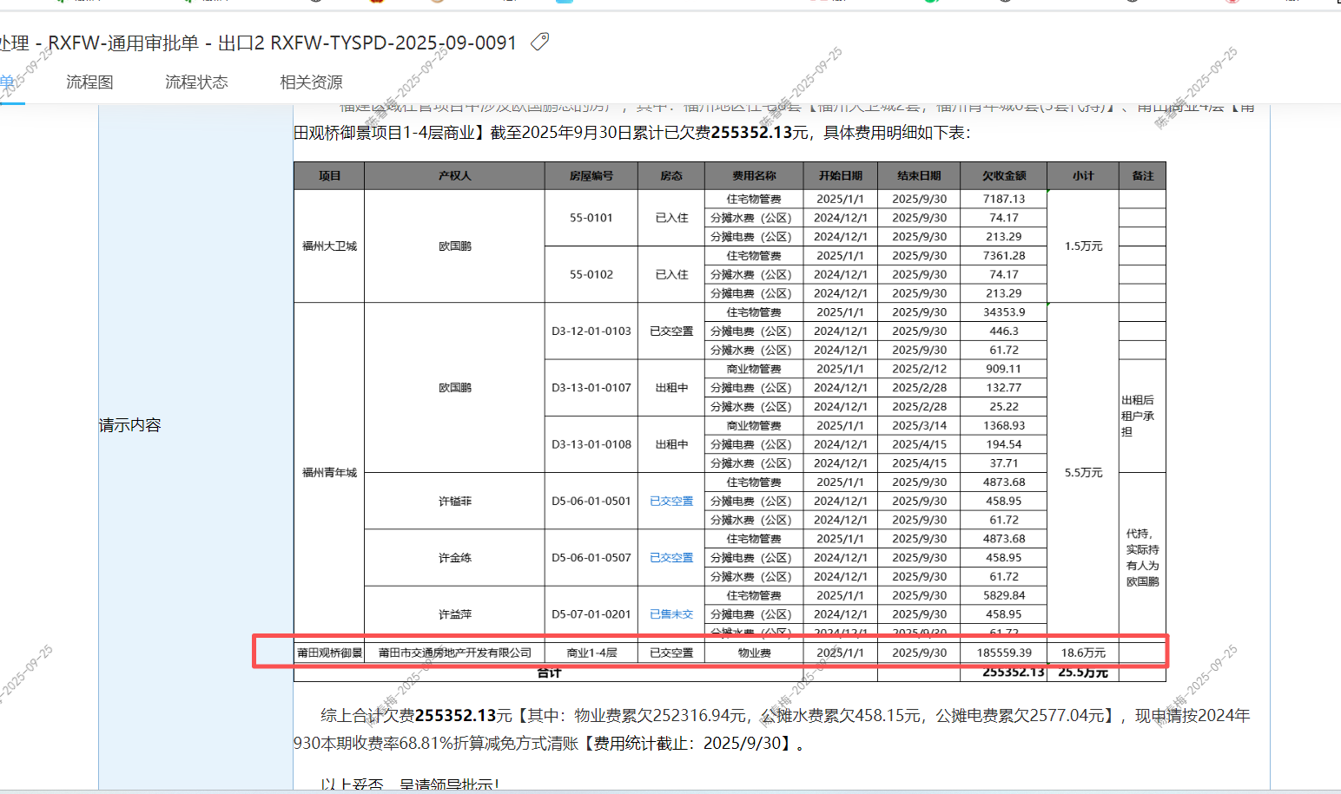This screenshot has width=1341, height=794.
Task: Select the partially visible 表单 tab
Action: [7, 82]
